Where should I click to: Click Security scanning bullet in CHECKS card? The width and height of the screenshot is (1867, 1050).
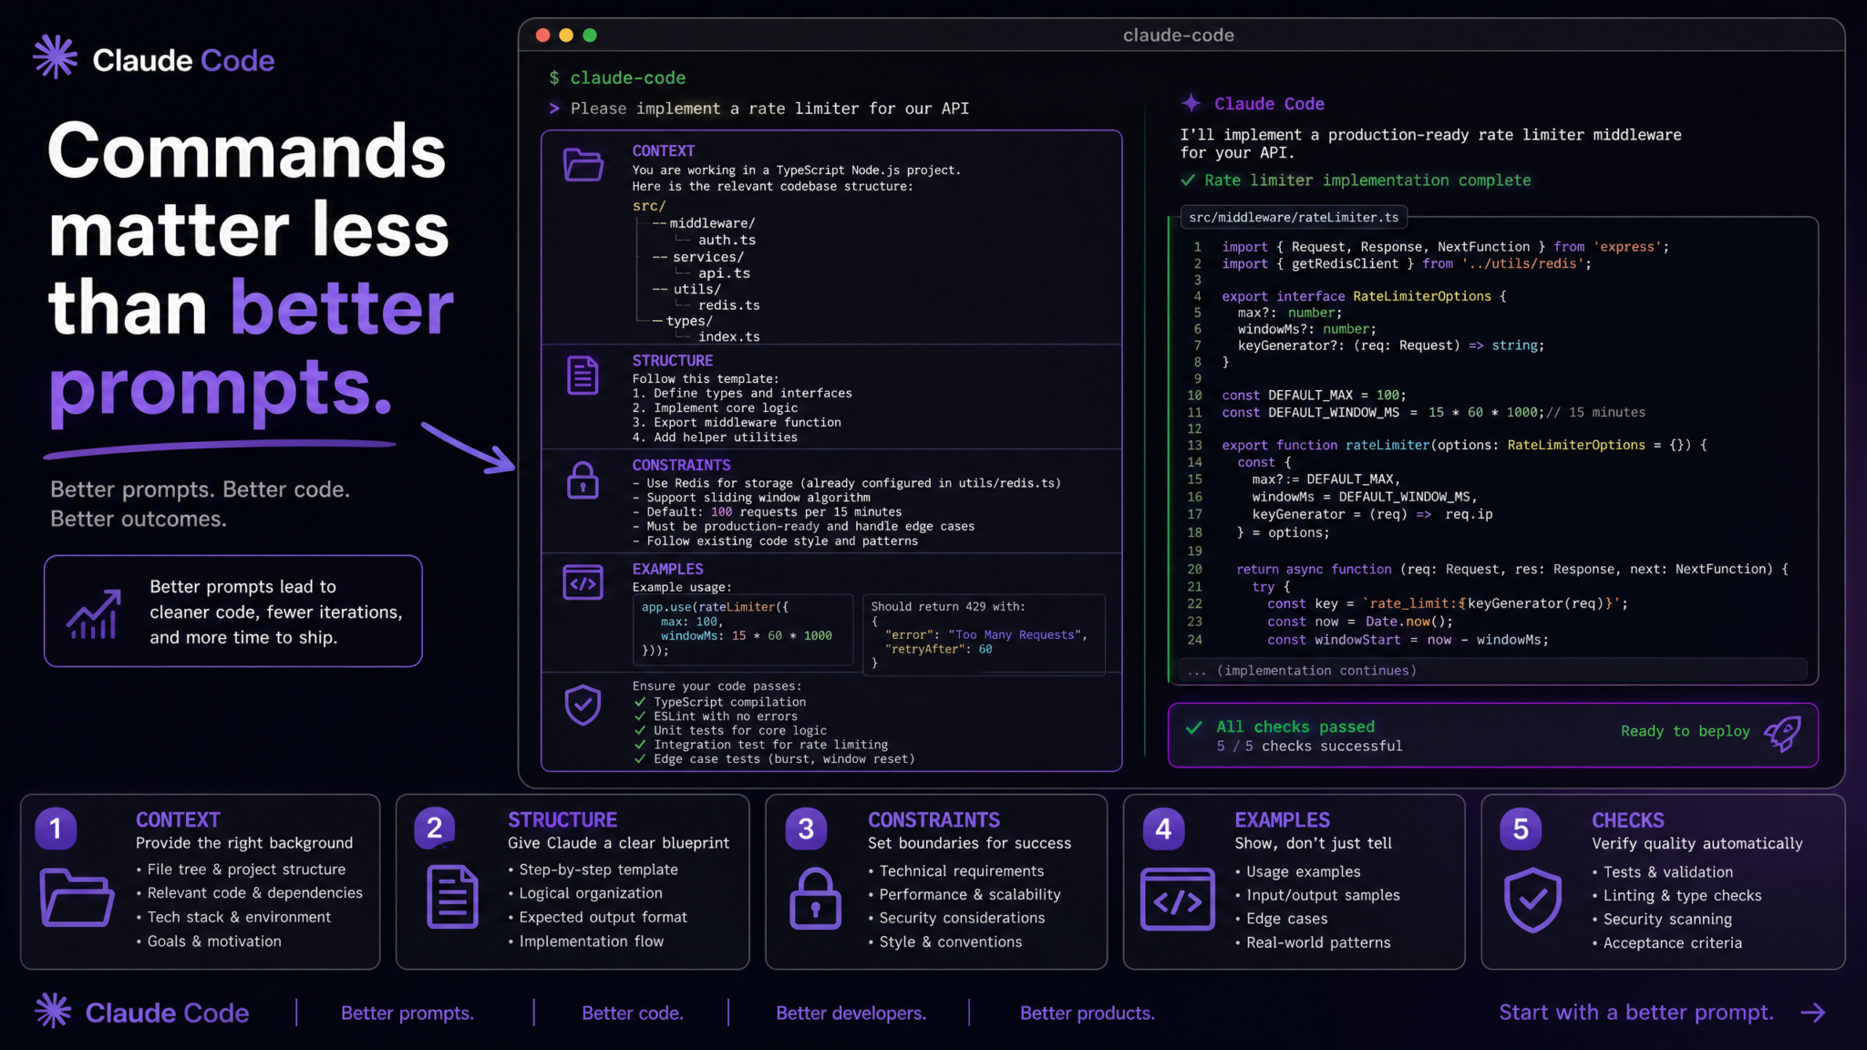click(x=1667, y=920)
